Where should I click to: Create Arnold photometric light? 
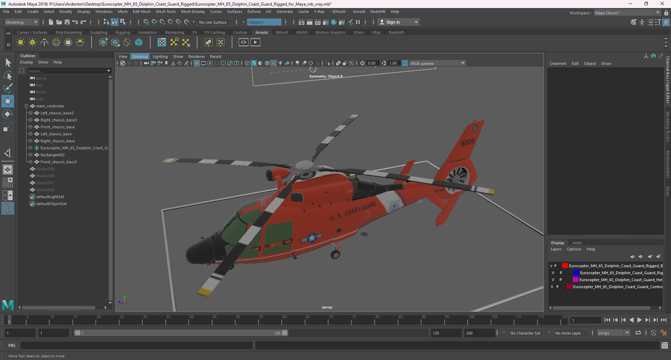tap(44, 43)
